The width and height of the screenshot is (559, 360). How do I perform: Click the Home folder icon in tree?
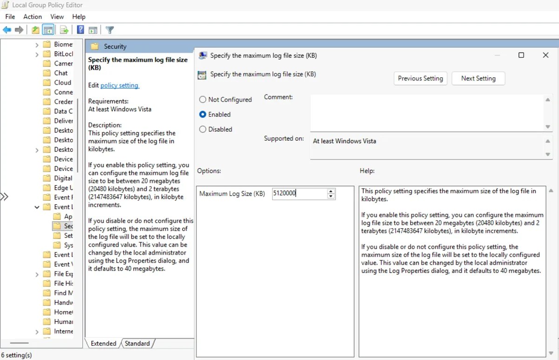(47, 312)
